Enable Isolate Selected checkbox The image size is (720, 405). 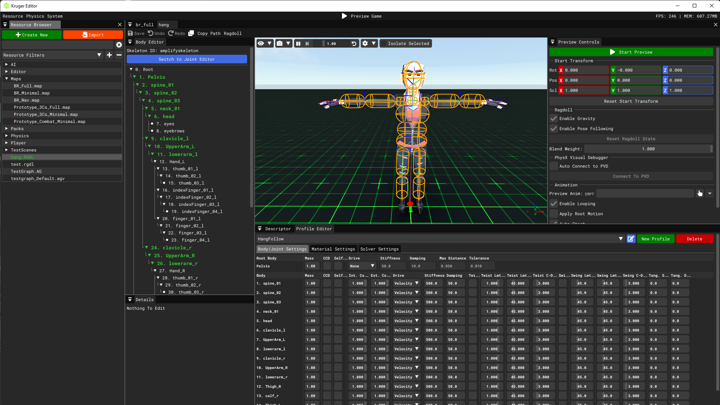384,43
